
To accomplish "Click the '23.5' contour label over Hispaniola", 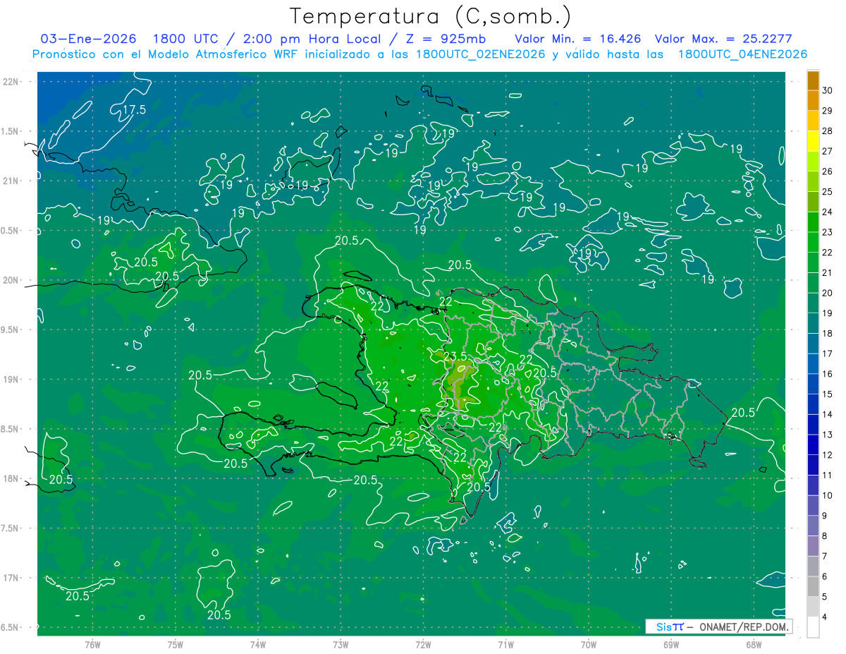I will coord(455,356).
